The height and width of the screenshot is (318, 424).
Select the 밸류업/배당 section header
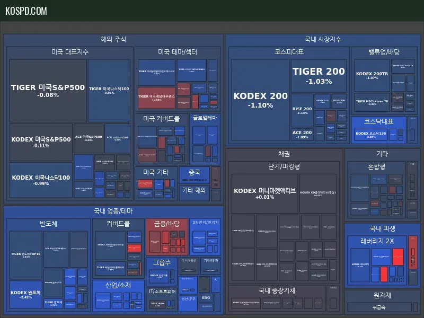click(384, 52)
